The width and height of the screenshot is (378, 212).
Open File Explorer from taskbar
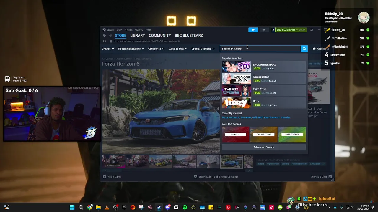click(x=98, y=207)
